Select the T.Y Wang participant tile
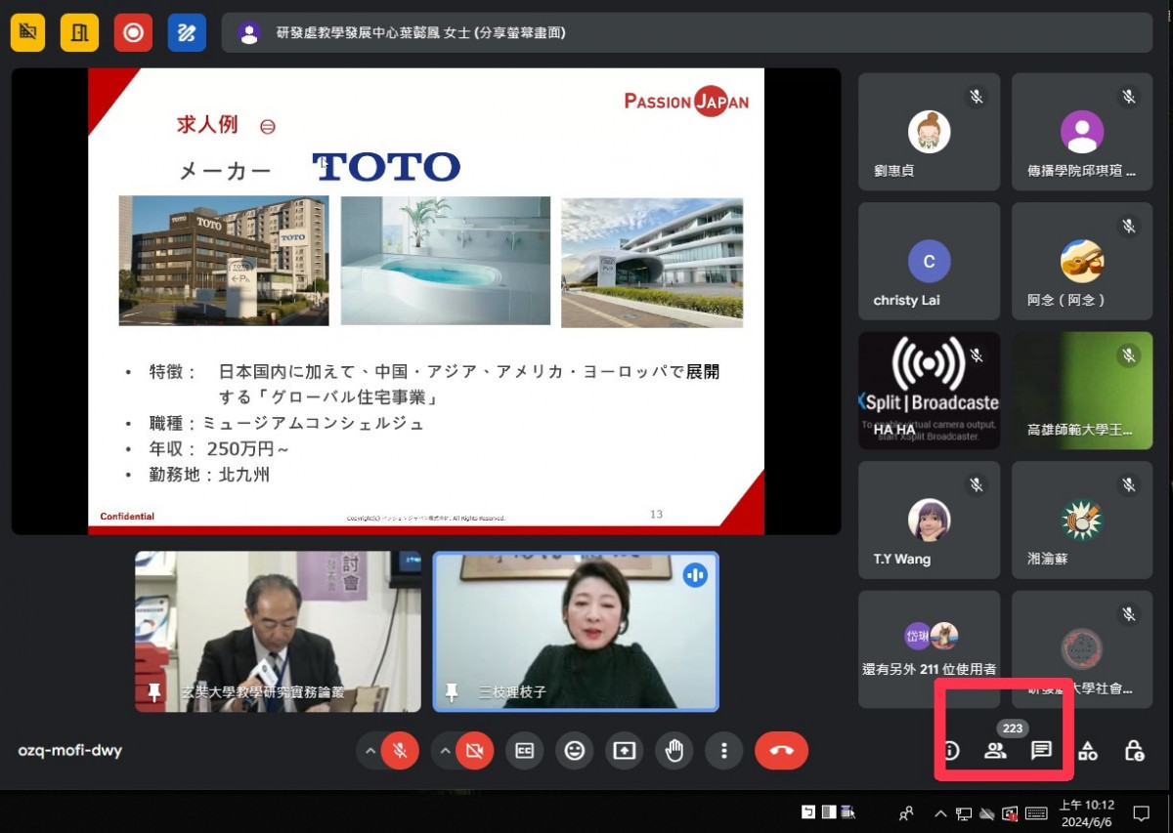Image resolution: width=1173 pixels, height=833 pixels. pos(929,521)
